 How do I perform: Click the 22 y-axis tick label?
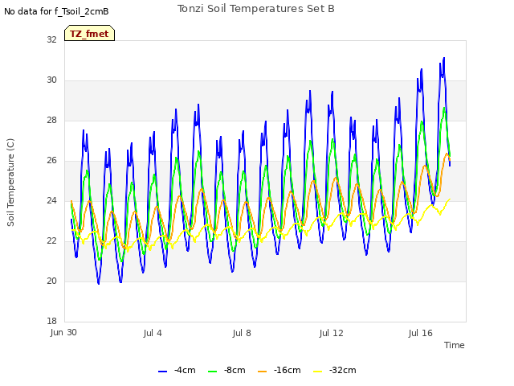click(51, 241)
